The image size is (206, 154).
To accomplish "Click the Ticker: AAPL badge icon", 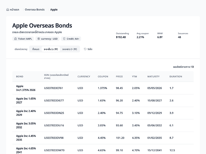I will 15,39.
